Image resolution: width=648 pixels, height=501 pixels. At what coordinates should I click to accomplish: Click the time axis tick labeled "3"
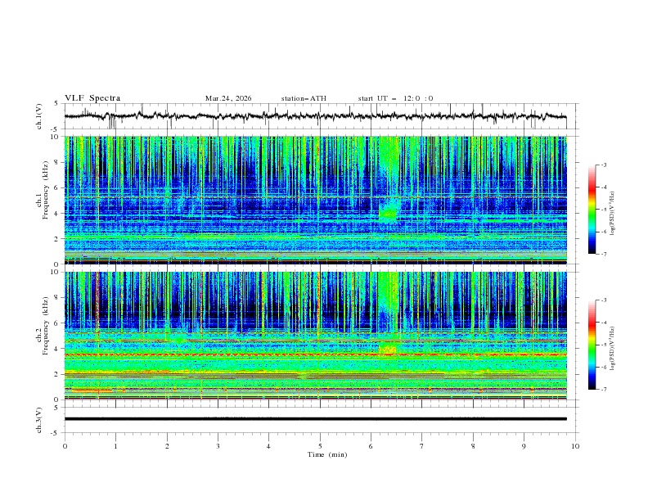tap(218, 446)
